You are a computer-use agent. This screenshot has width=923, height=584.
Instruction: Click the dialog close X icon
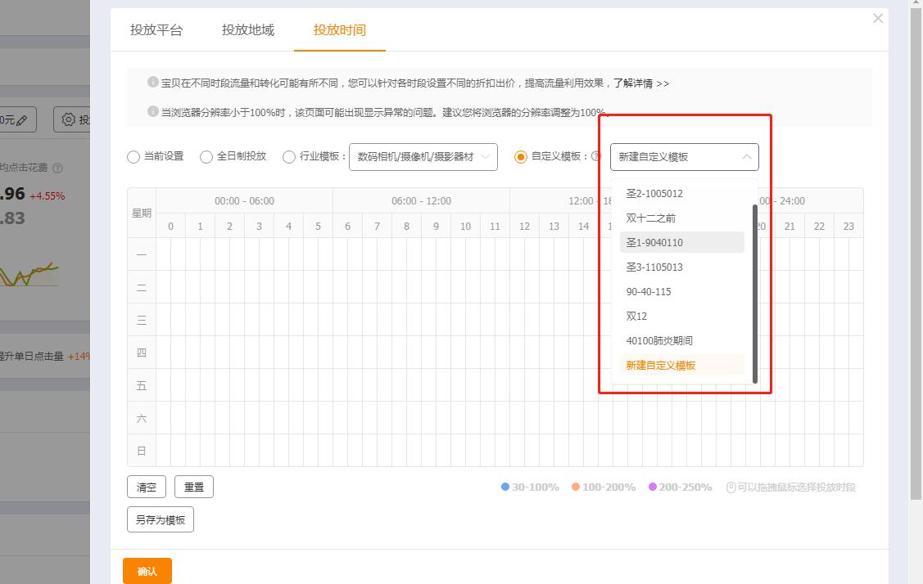point(878,18)
